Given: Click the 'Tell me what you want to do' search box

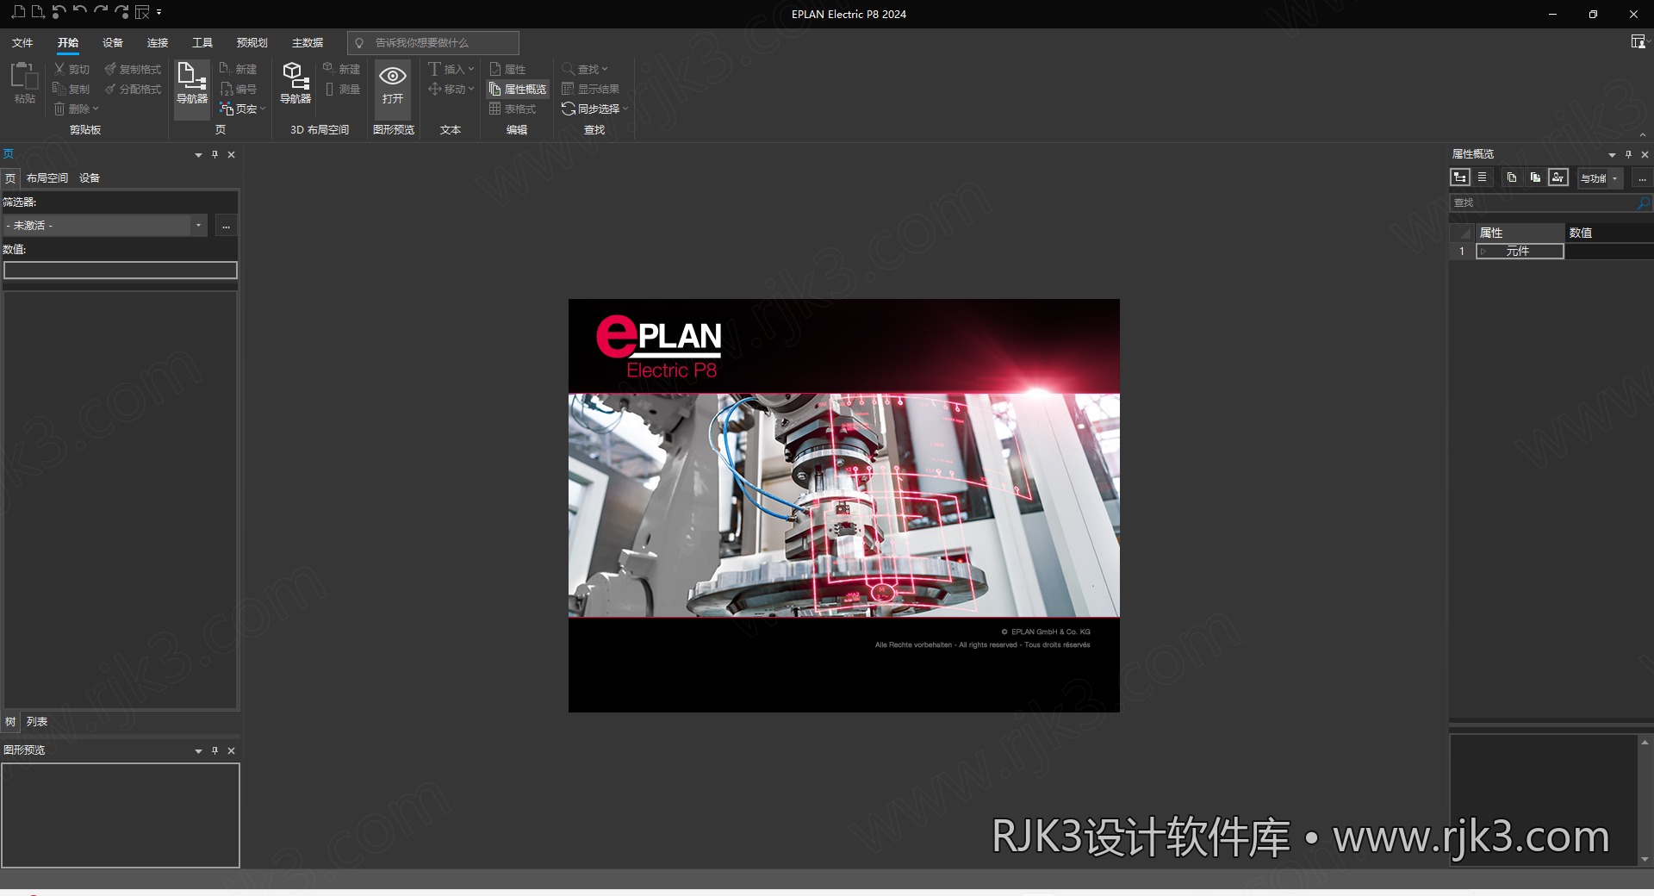Looking at the screenshot, I should point(433,42).
